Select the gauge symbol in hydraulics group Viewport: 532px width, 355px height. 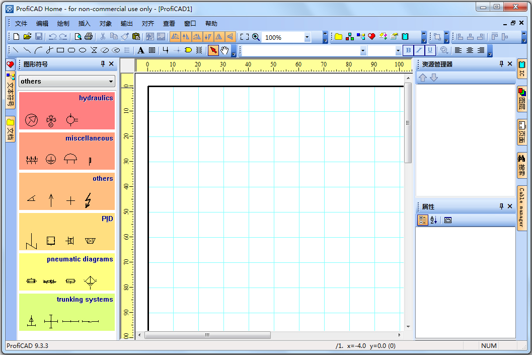click(x=32, y=120)
